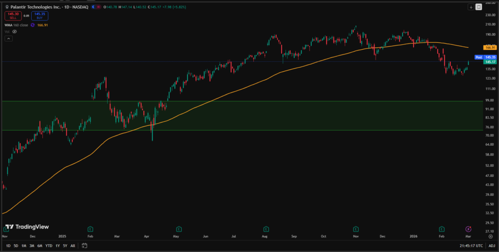Click the SELL 145.30 button
The height and width of the screenshot is (252, 499).
(x=13, y=16)
